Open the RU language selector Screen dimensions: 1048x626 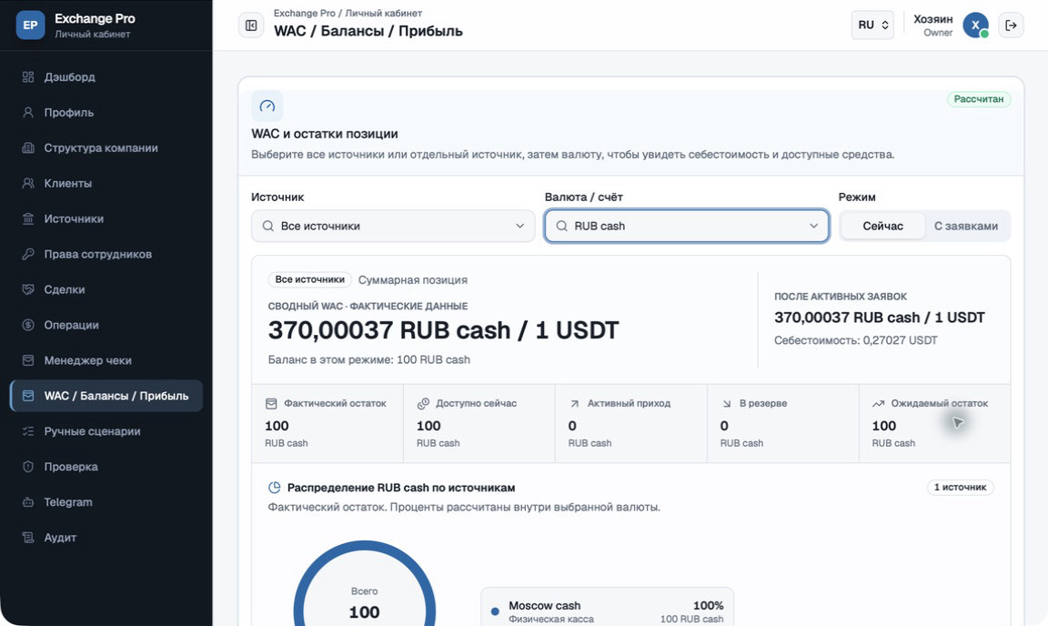pos(872,25)
